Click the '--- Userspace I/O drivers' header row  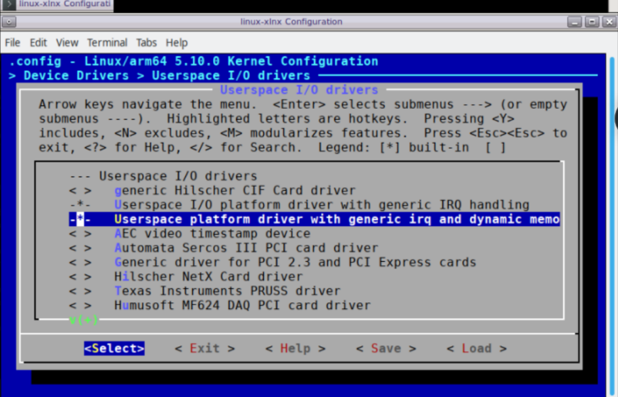coord(163,177)
